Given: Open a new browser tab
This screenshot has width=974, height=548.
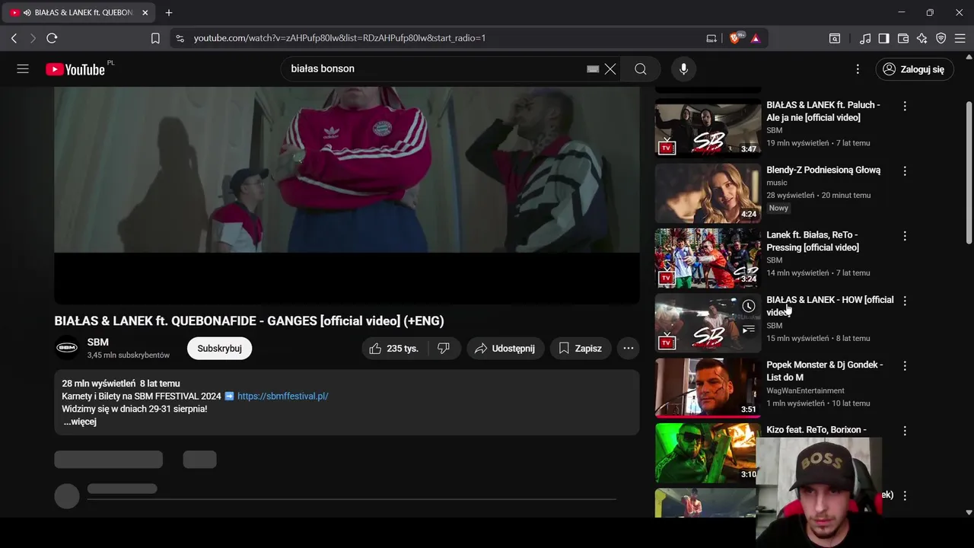Looking at the screenshot, I should coord(169,13).
